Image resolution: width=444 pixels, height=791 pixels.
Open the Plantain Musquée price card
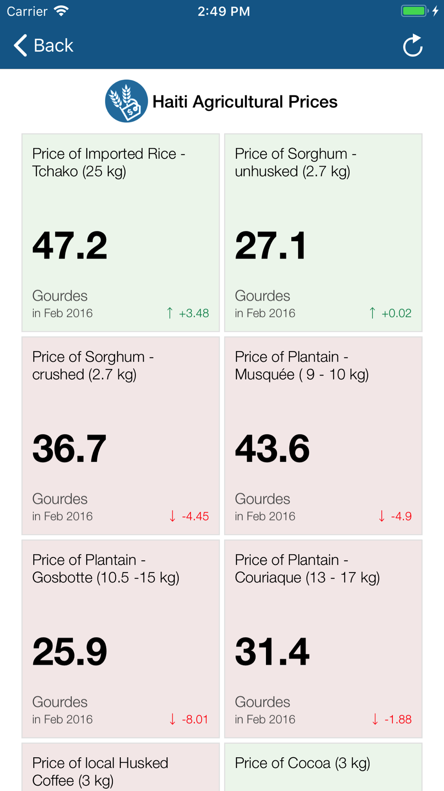[x=323, y=436]
